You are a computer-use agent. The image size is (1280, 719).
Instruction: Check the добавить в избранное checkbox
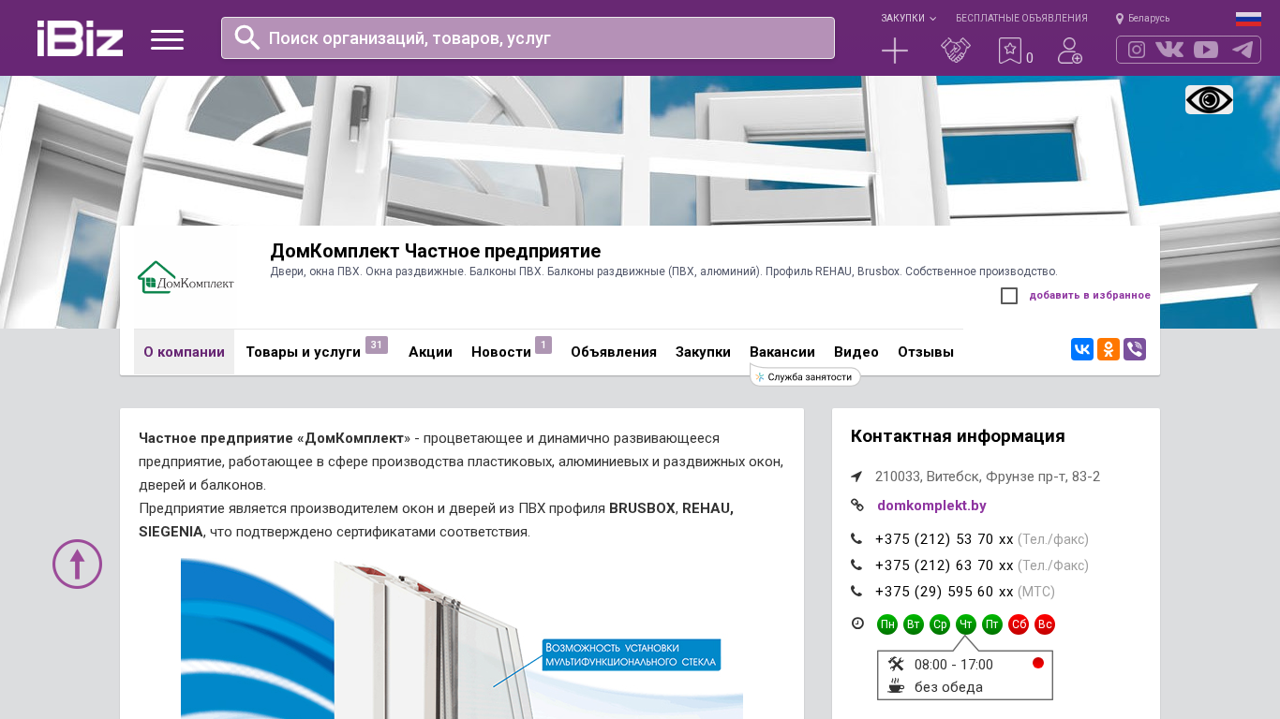tap(1009, 296)
